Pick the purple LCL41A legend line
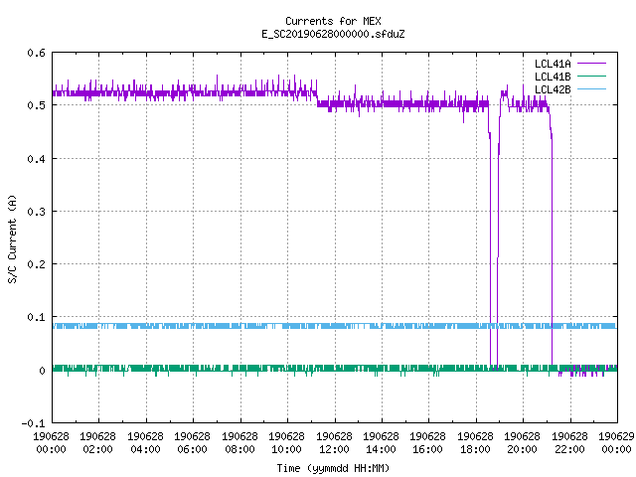The height and width of the screenshot is (477, 636). tap(591, 64)
